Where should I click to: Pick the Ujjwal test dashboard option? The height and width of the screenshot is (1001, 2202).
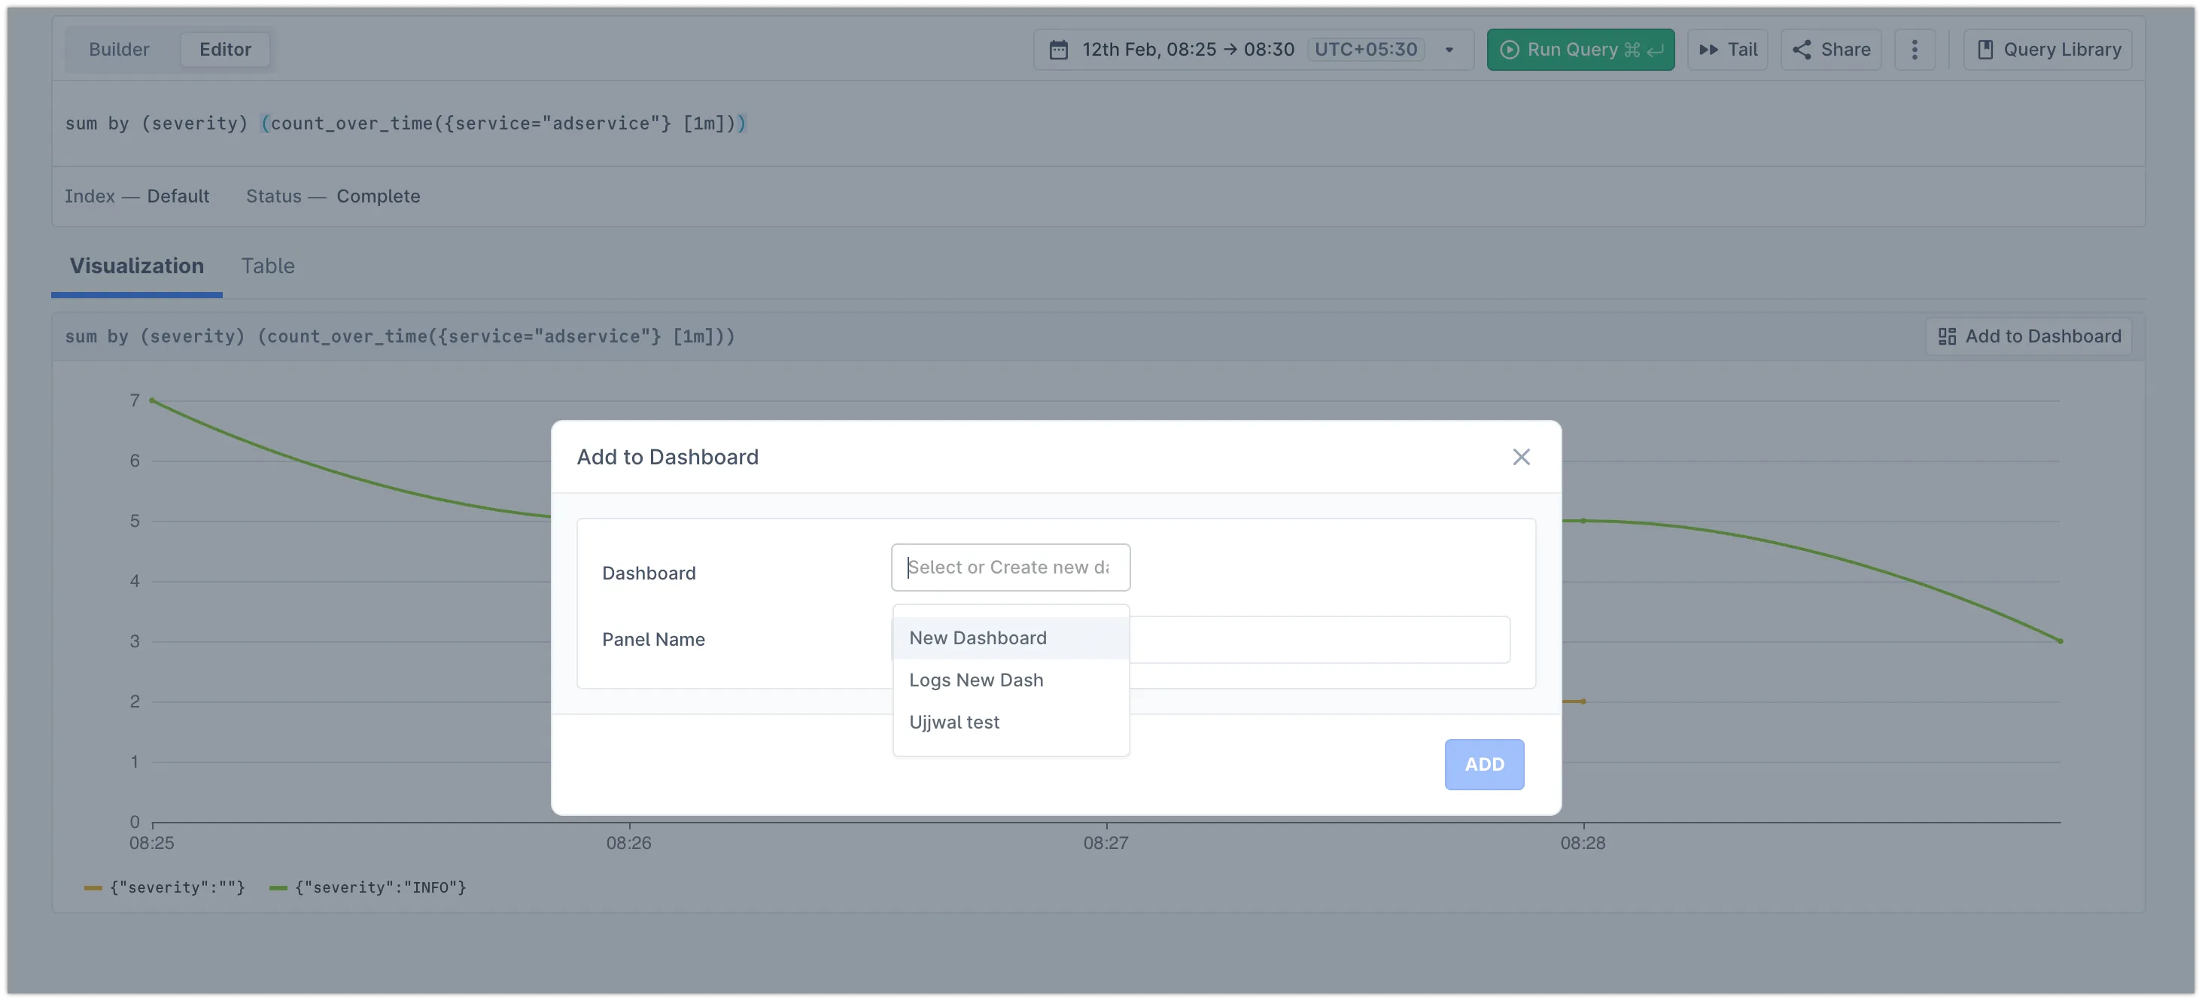coord(954,723)
